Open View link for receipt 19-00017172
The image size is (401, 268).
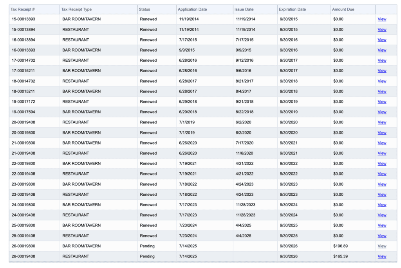pos(382,102)
